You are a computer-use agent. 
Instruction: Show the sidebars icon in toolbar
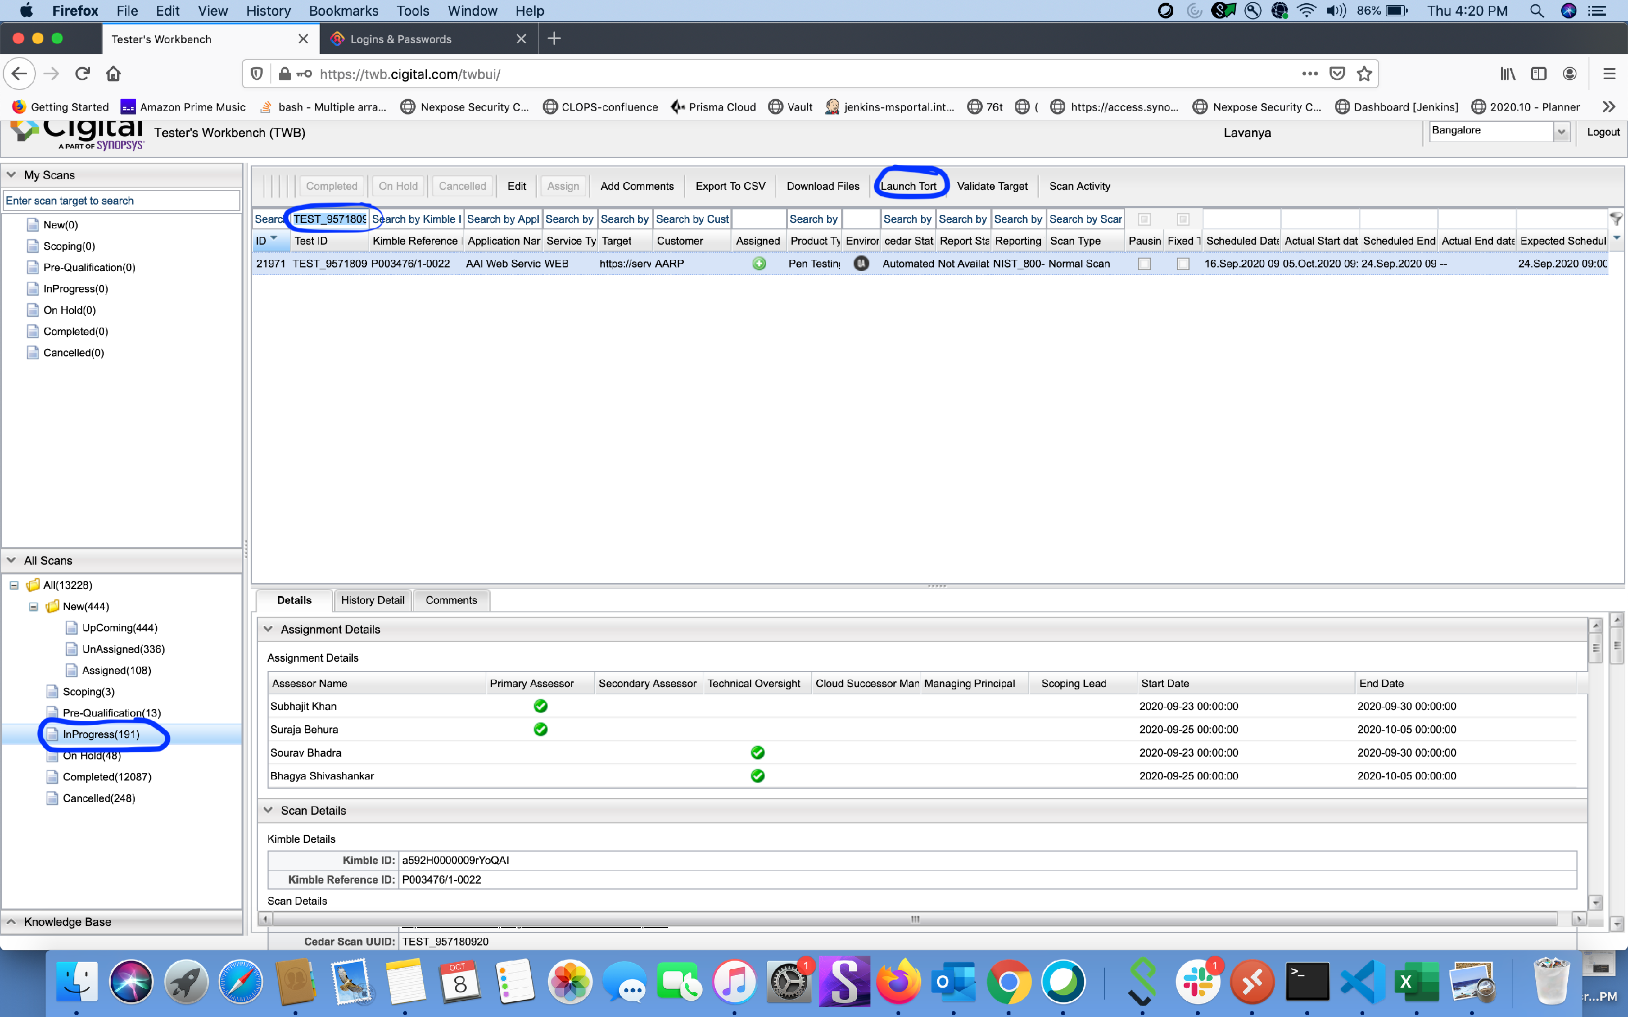coord(1538,74)
